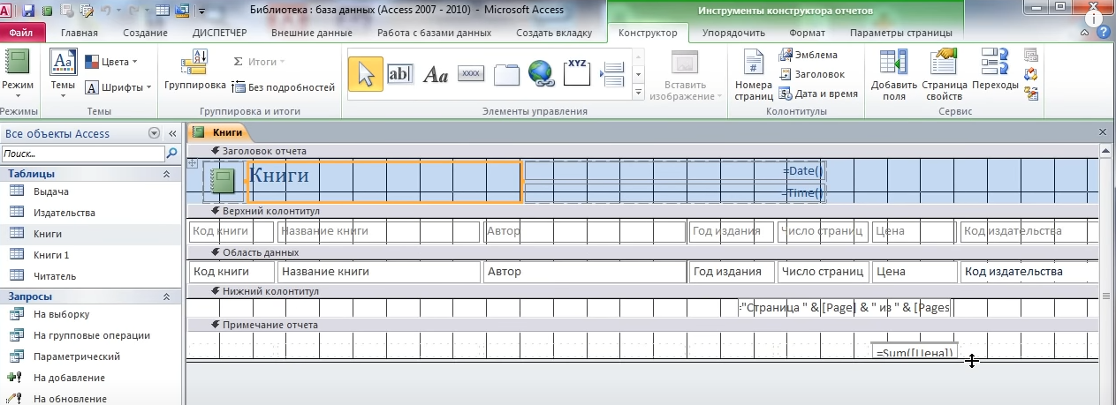This screenshot has width=1116, height=405.
Task: Choose the Label (Aa) control tool
Action: tap(436, 75)
